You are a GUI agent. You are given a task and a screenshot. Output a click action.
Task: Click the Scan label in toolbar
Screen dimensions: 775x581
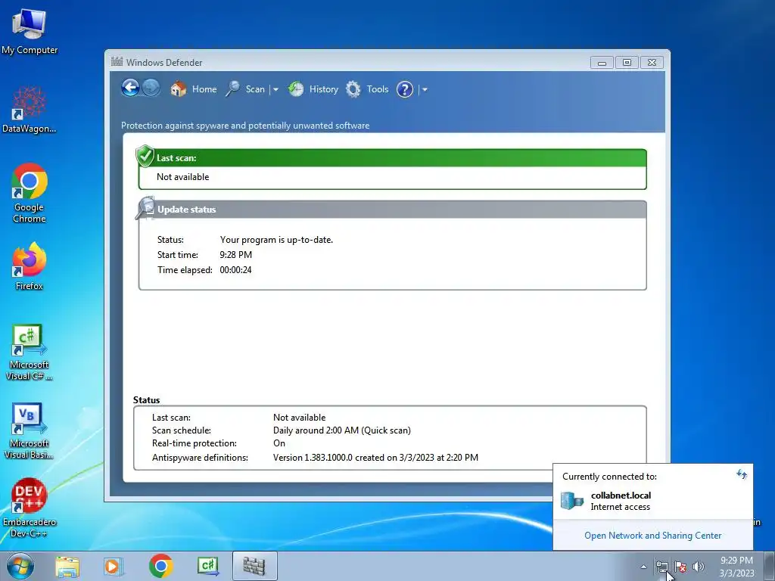tap(255, 89)
